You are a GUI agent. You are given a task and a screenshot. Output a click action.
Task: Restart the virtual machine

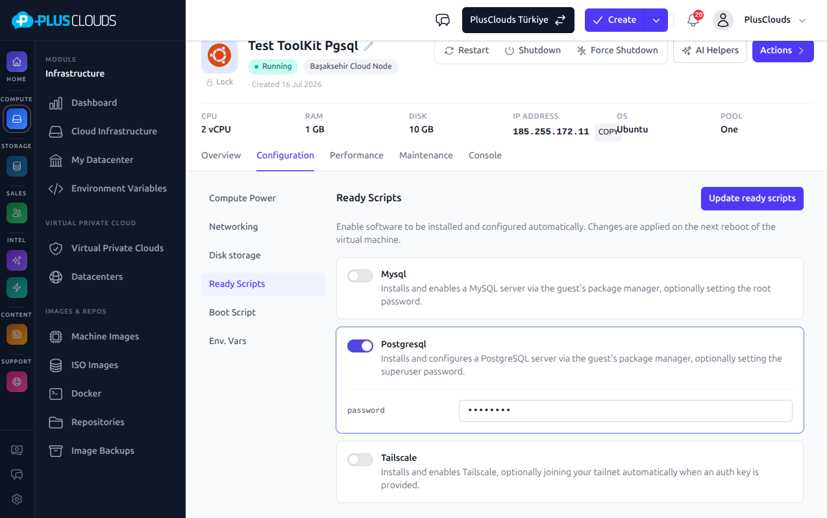pos(467,50)
